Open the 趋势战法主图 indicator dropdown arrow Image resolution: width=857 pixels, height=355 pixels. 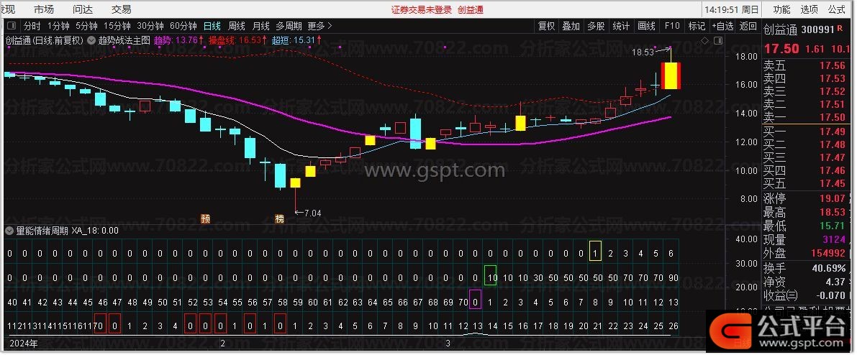tap(90, 40)
